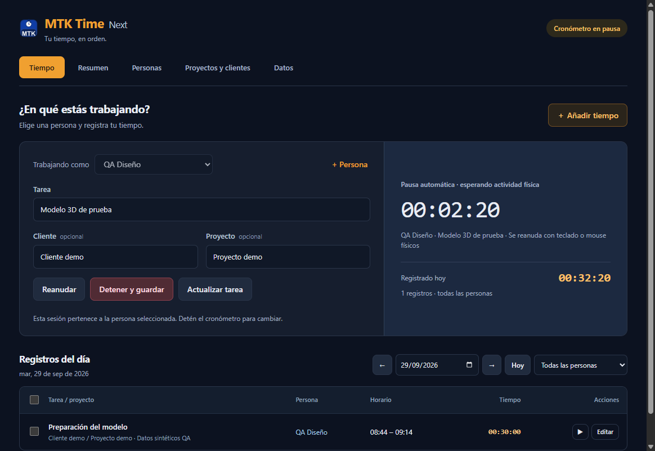Click the Tarea / proyecto column header
Viewport: 655px width, 451px height.
71,400
